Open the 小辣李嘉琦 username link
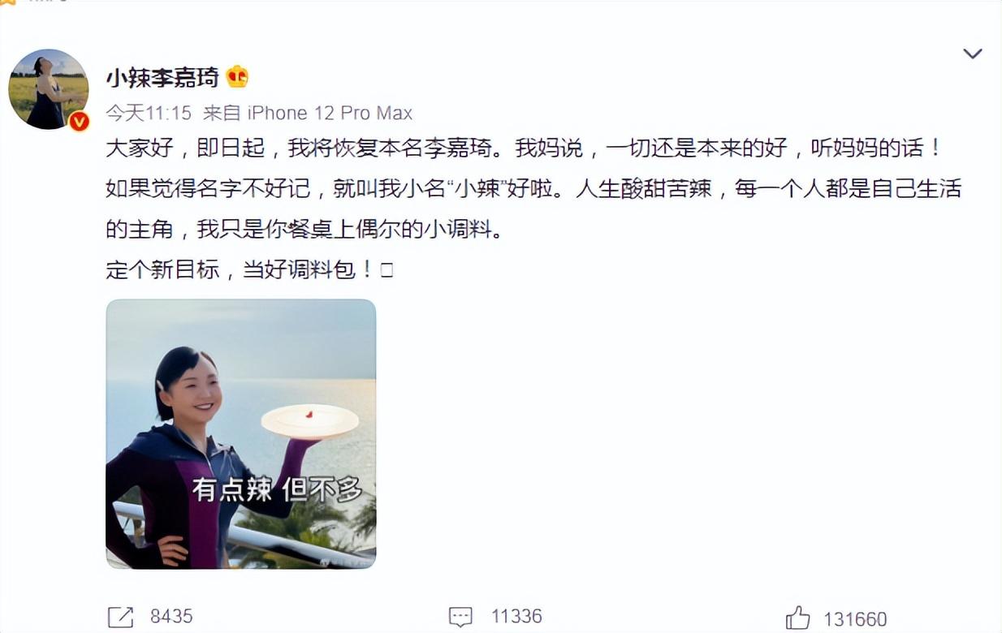Screen dimensions: 1002x633 point(162,78)
